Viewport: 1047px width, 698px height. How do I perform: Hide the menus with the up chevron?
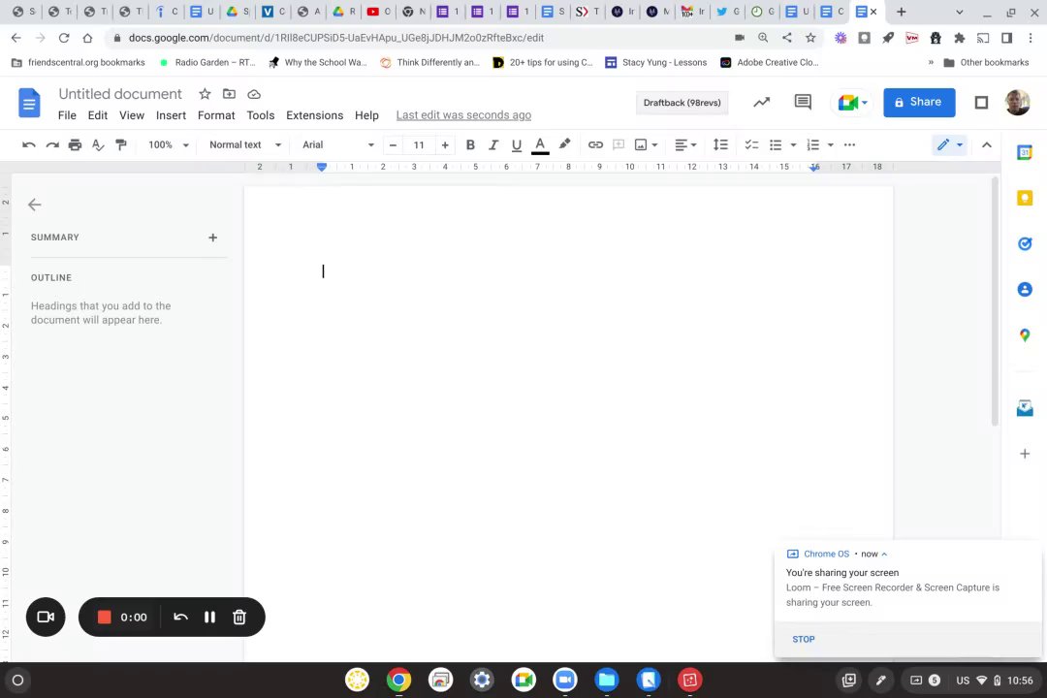(x=986, y=145)
